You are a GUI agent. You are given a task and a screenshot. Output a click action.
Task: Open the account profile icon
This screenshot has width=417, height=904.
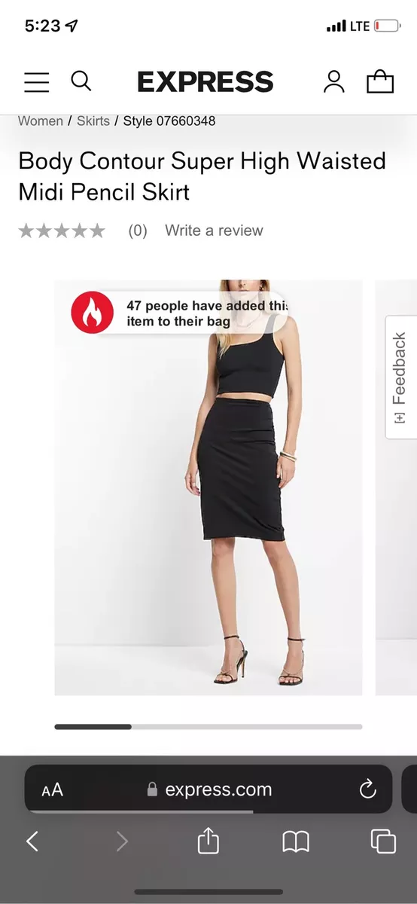click(333, 81)
